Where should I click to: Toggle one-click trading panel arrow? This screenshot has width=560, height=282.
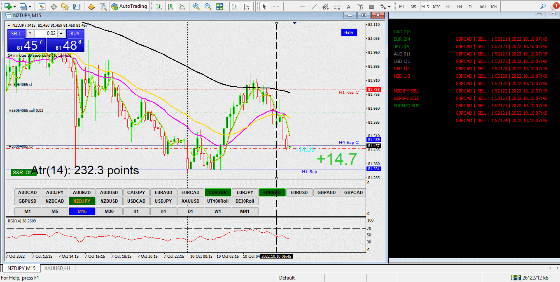coord(9,25)
